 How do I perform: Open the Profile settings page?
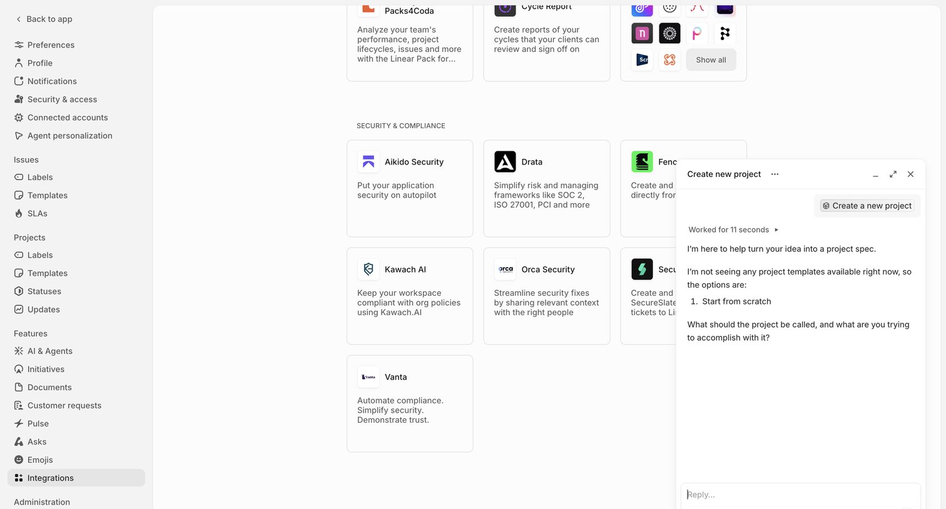click(76, 63)
